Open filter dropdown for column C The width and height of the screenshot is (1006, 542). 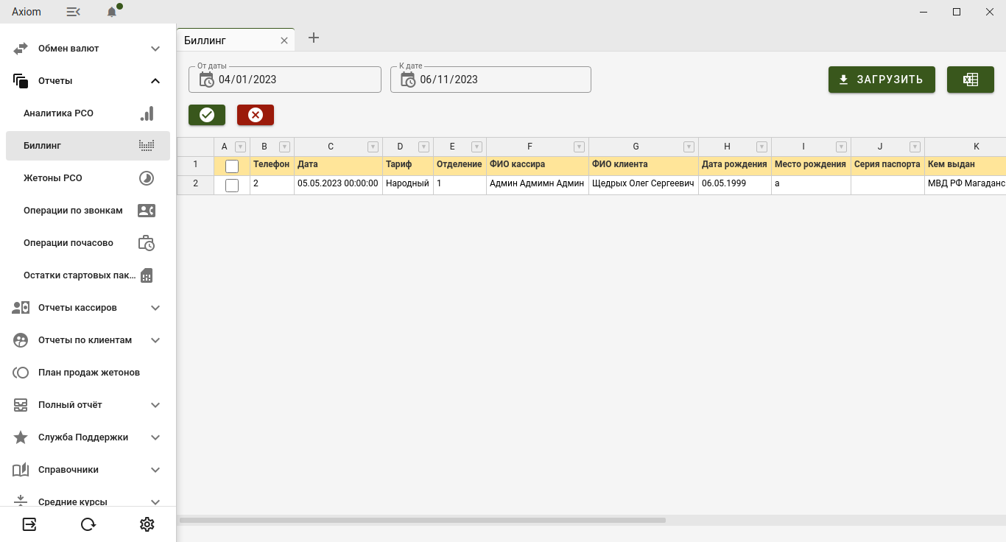click(373, 147)
